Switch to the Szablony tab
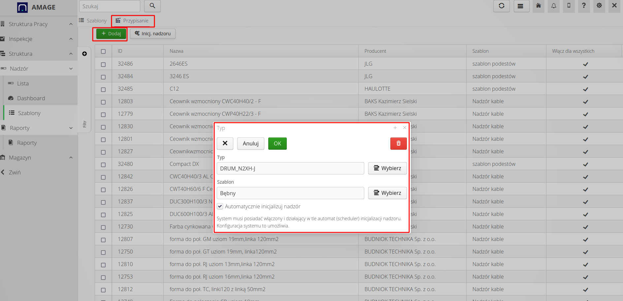 tap(93, 21)
